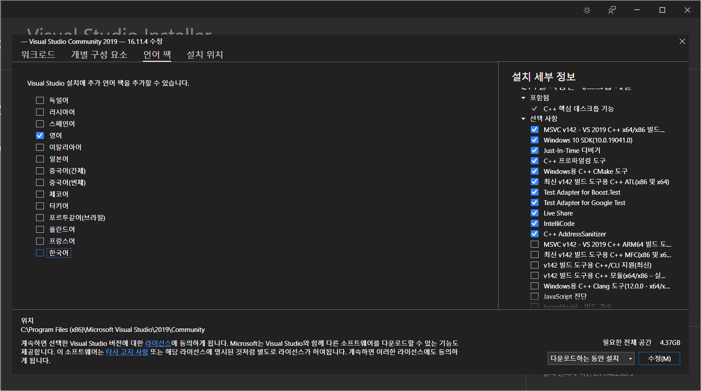Uncheck the 영어 language pack
Screen dimensions: 701x391
pyautogui.click(x=40, y=136)
